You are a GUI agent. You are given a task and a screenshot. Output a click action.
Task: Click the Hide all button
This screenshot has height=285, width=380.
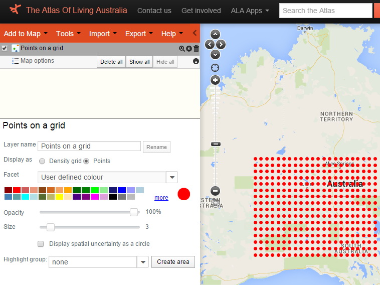165,62
